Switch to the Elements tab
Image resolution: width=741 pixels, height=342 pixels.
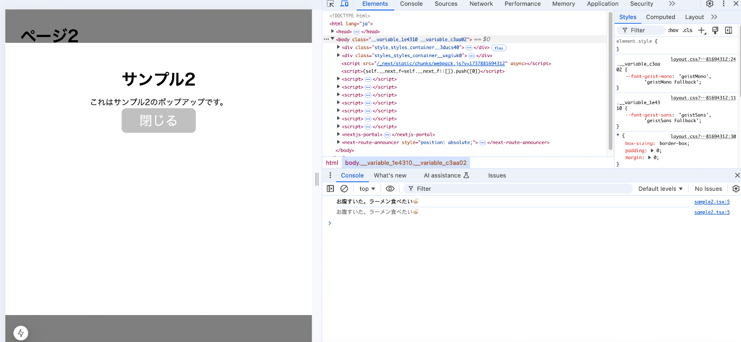pyautogui.click(x=375, y=4)
